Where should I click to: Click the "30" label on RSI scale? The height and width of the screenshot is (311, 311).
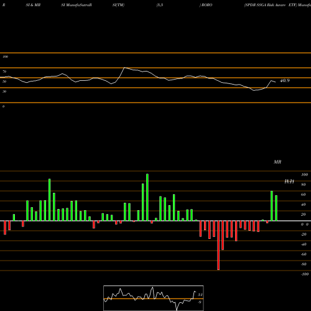[x=4, y=91]
